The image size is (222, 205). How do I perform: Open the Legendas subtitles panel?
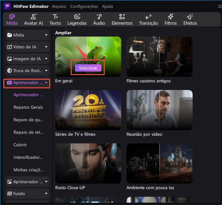tap(77, 19)
